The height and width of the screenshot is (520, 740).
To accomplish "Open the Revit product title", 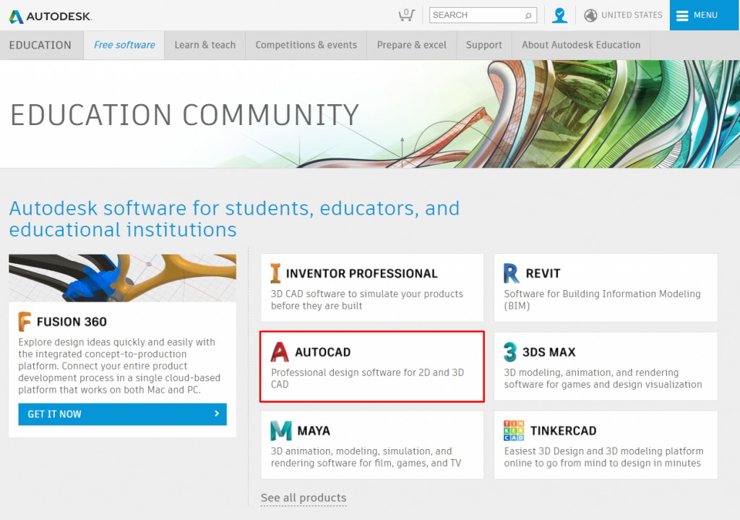I will click(543, 273).
